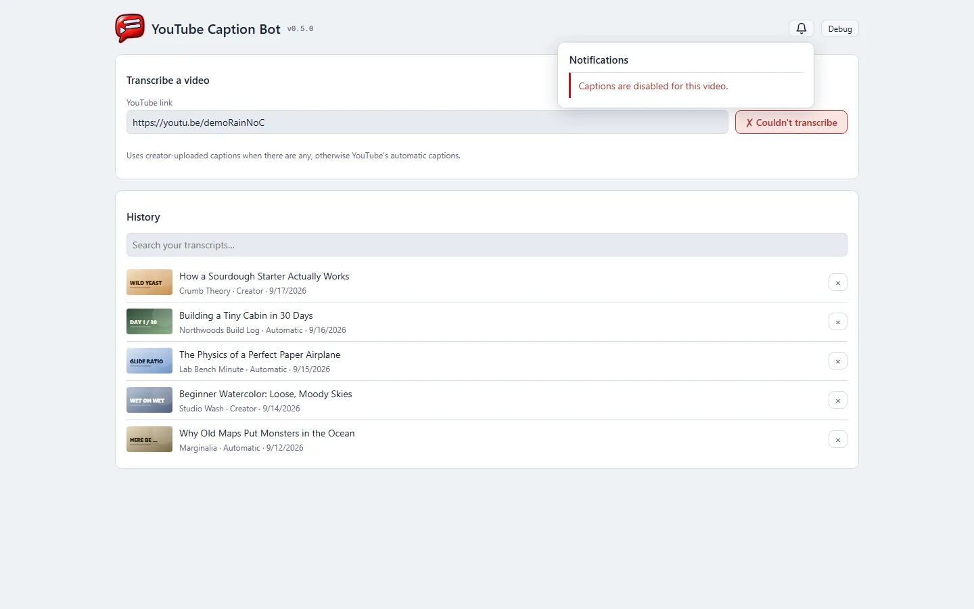The height and width of the screenshot is (609, 974).
Task: Open the HERE BE thumbnail
Action: click(149, 439)
